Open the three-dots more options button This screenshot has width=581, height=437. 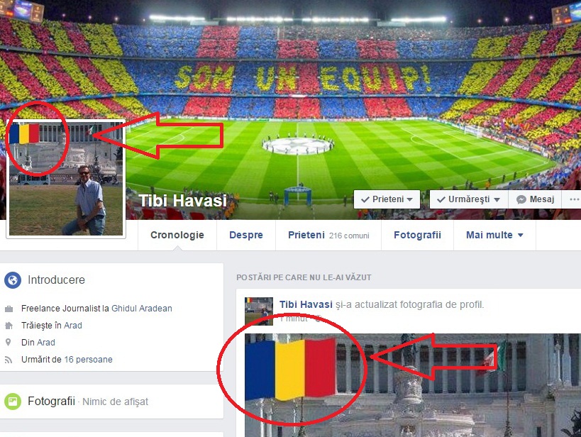(573, 199)
